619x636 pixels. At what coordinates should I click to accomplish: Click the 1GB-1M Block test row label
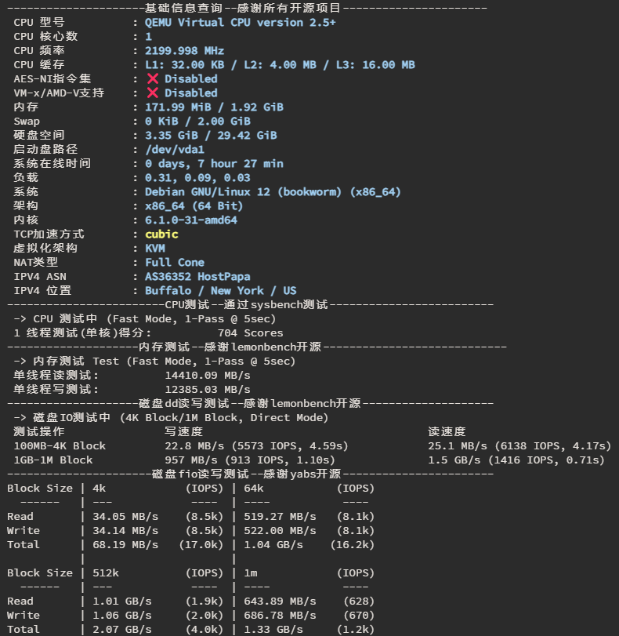(x=53, y=460)
